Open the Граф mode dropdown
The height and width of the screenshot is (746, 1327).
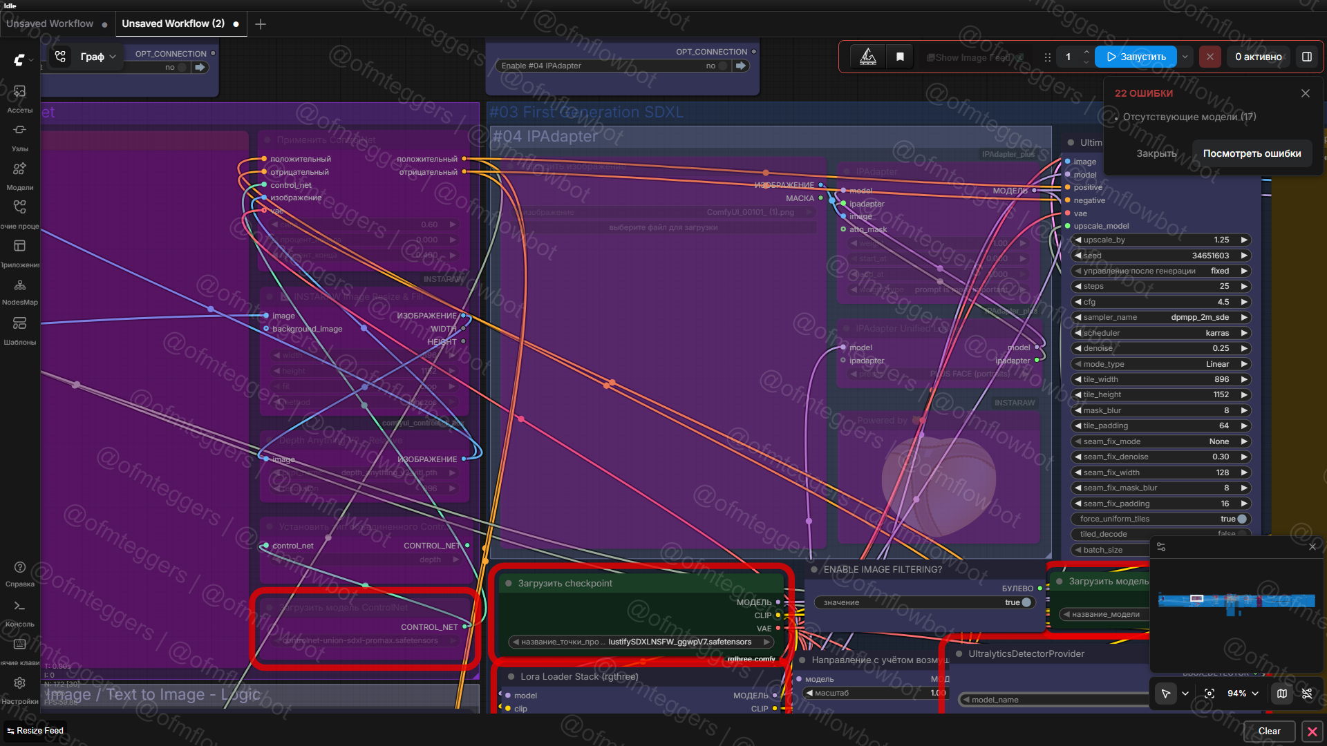(x=98, y=57)
